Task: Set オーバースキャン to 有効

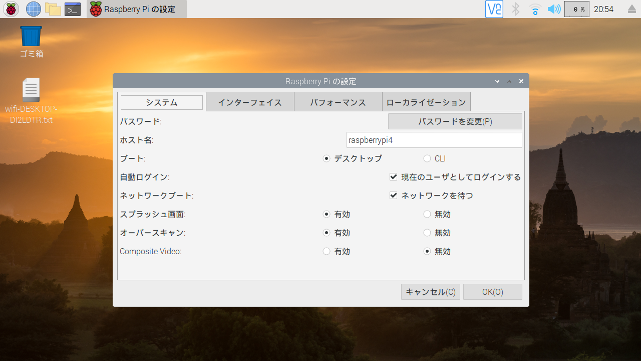Action: pos(337,233)
